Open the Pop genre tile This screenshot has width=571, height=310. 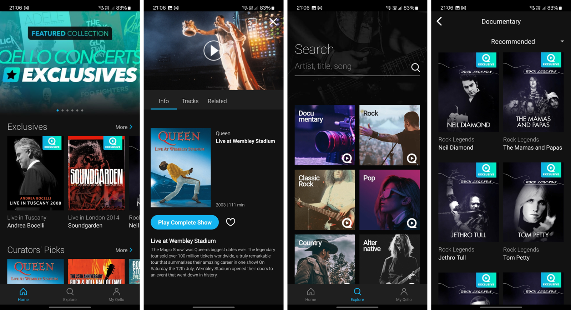(390, 200)
